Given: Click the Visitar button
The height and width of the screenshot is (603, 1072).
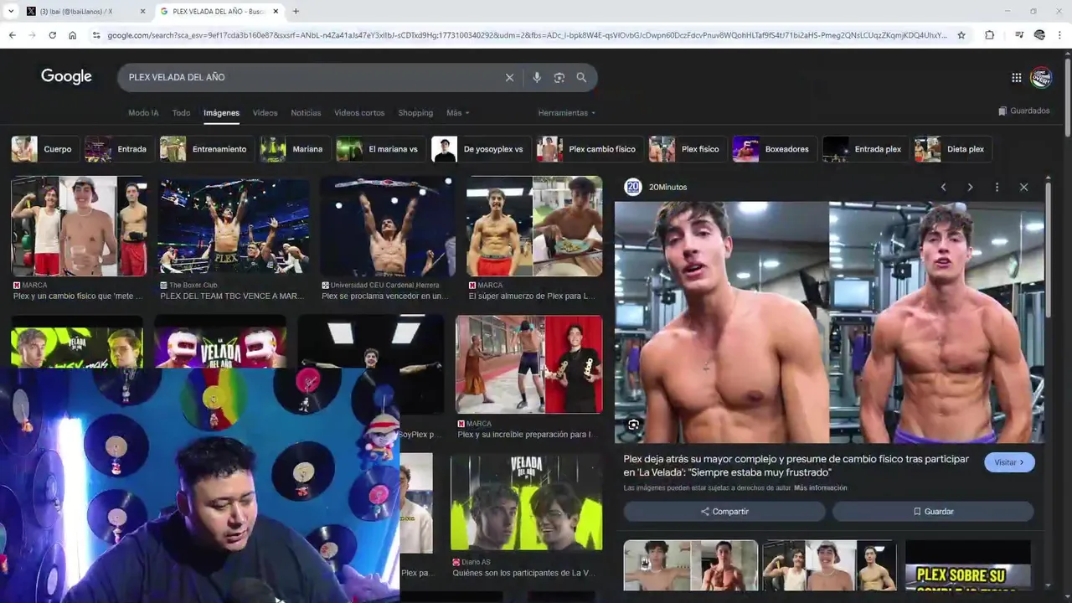Looking at the screenshot, I should (x=1009, y=462).
